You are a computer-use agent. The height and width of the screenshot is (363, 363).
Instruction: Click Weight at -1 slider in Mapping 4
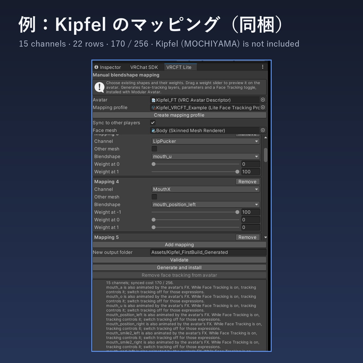tap(195, 212)
